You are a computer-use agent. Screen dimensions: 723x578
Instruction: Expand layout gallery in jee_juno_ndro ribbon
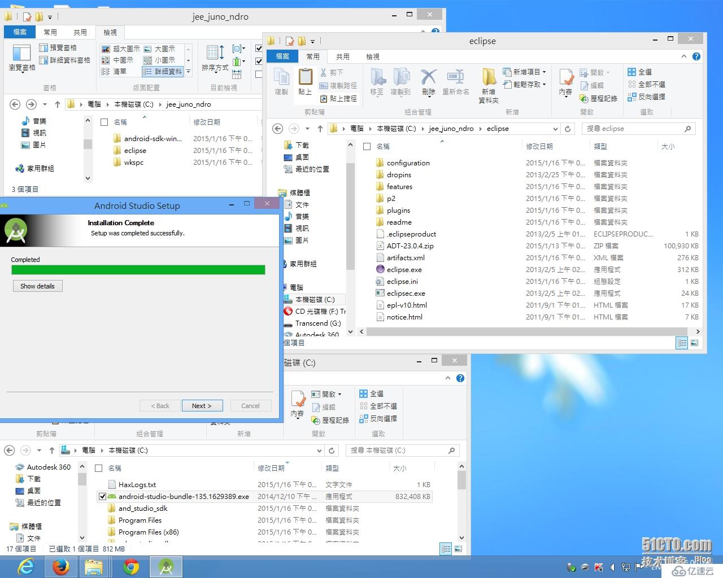tap(188, 71)
